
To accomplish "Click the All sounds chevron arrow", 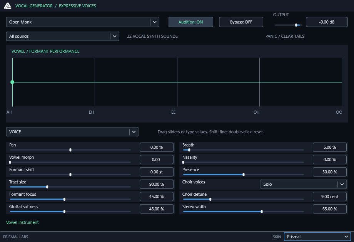I will [x=114, y=36].
